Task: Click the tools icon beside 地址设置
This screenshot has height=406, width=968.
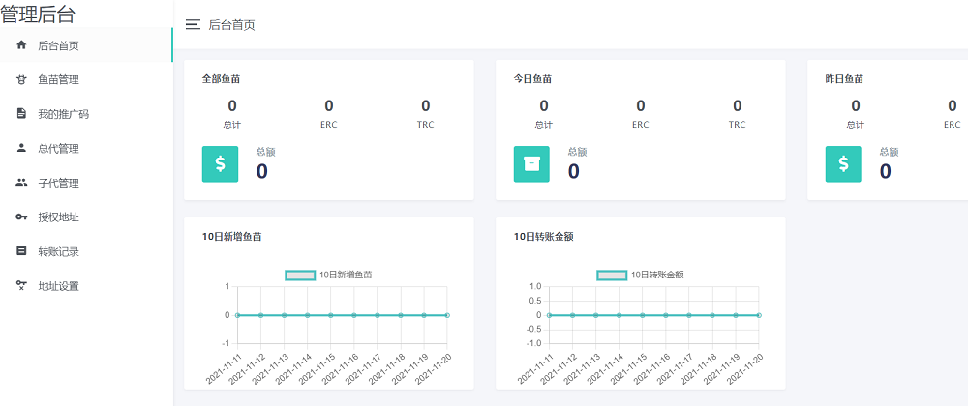Action: pyautogui.click(x=21, y=285)
